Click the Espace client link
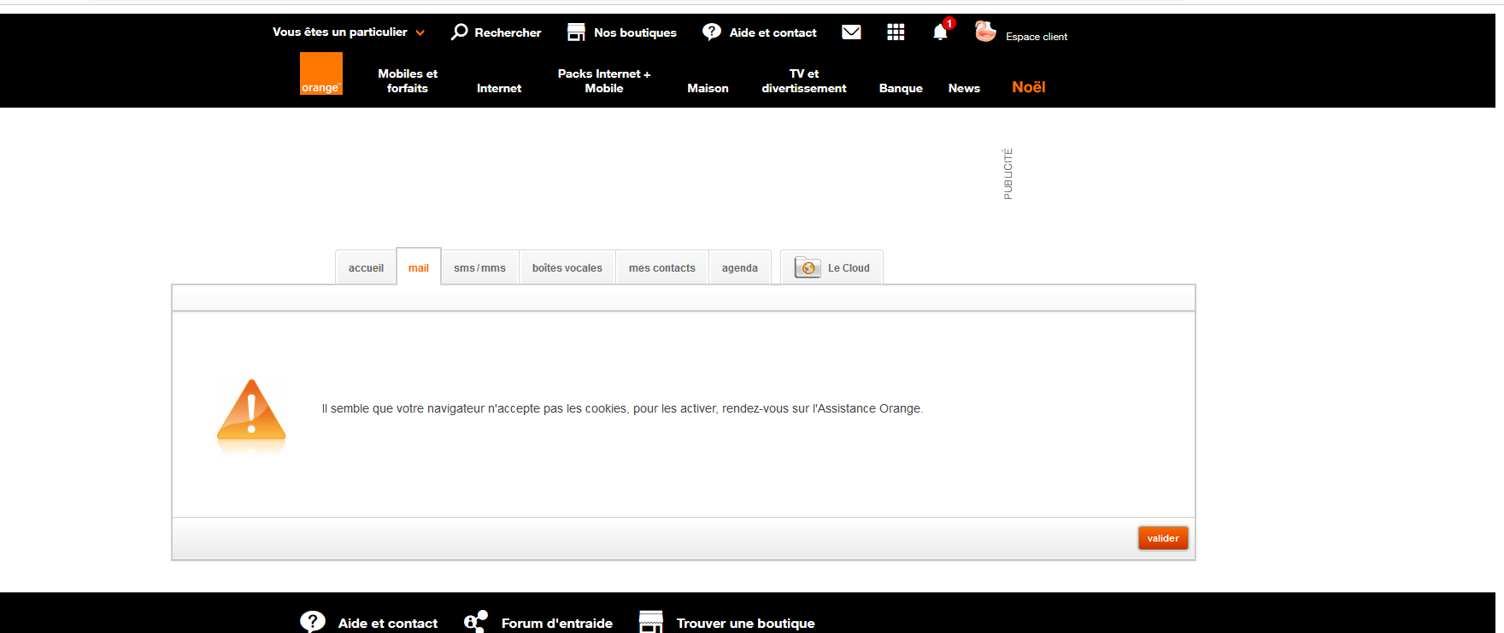The width and height of the screenshot is (1504, 633). tap(1037, 37)
